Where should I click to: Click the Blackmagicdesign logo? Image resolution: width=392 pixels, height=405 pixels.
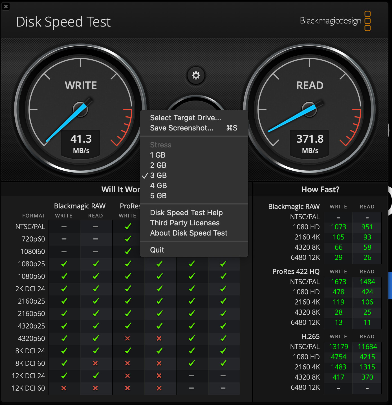click(335, 21)
